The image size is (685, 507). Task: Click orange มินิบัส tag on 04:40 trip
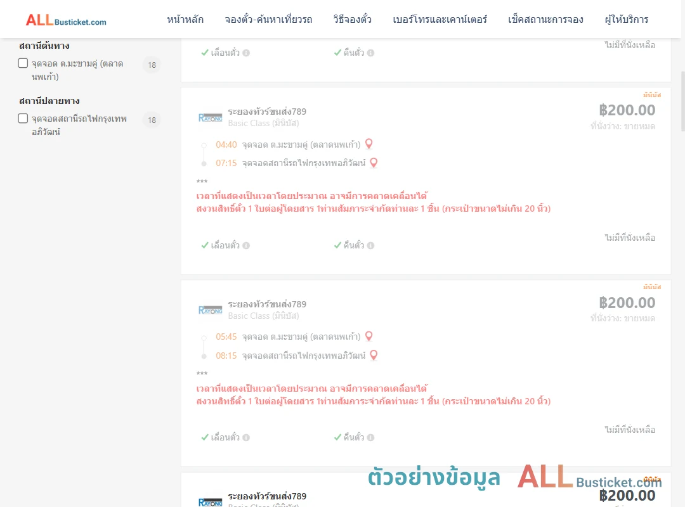click(652, 94)
